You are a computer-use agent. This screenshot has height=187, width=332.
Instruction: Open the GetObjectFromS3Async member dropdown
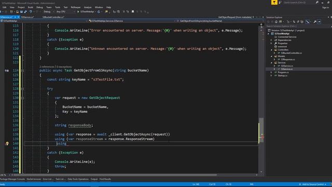(x=220, y=21)
